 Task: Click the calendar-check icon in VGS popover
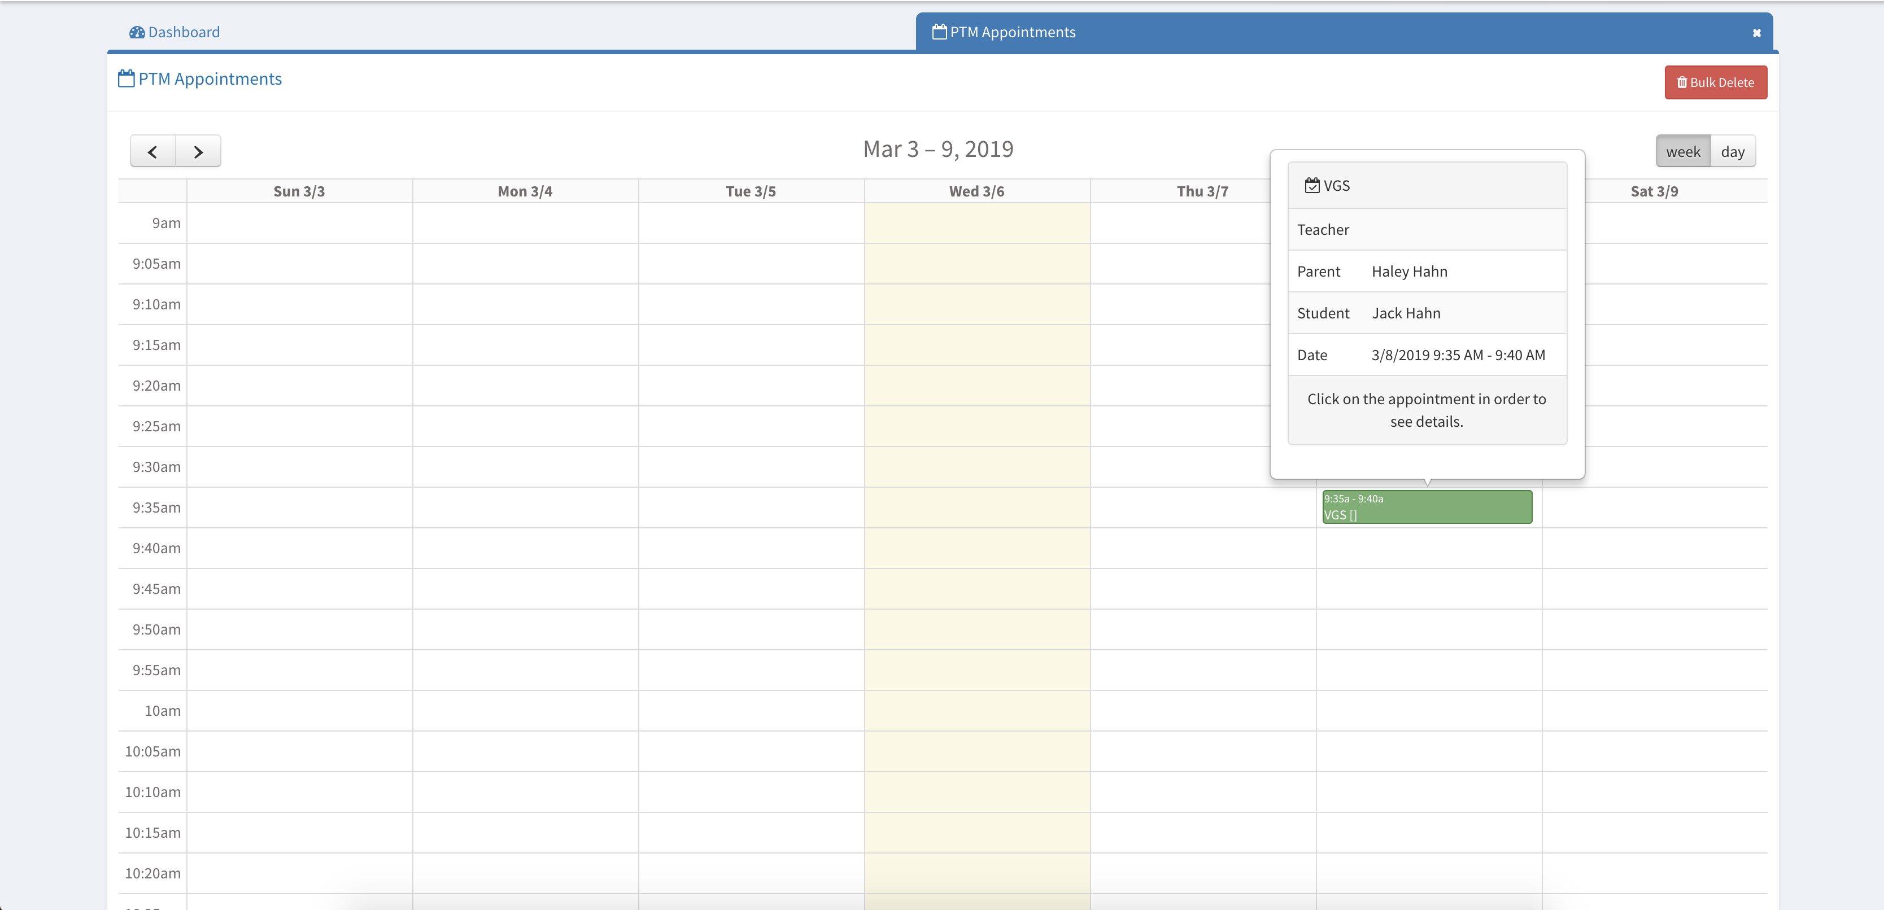click(1312, 186)
